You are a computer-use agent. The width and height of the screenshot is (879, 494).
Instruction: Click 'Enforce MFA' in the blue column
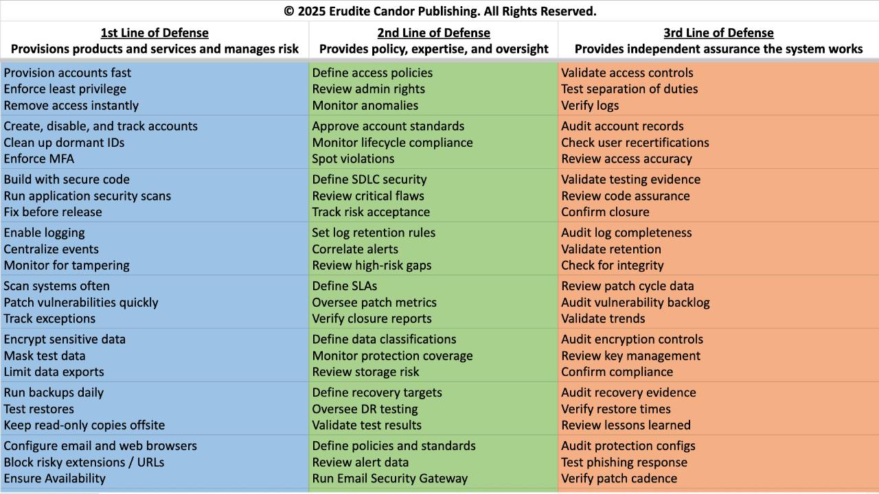(x=39, y=158)
